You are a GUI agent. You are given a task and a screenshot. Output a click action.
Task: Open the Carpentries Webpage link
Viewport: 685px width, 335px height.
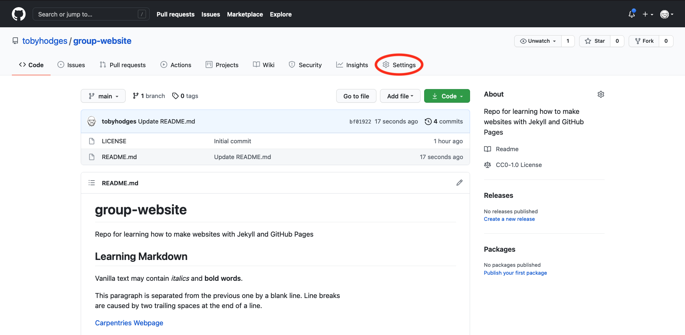pyautogui.click(x=129, y=323)
